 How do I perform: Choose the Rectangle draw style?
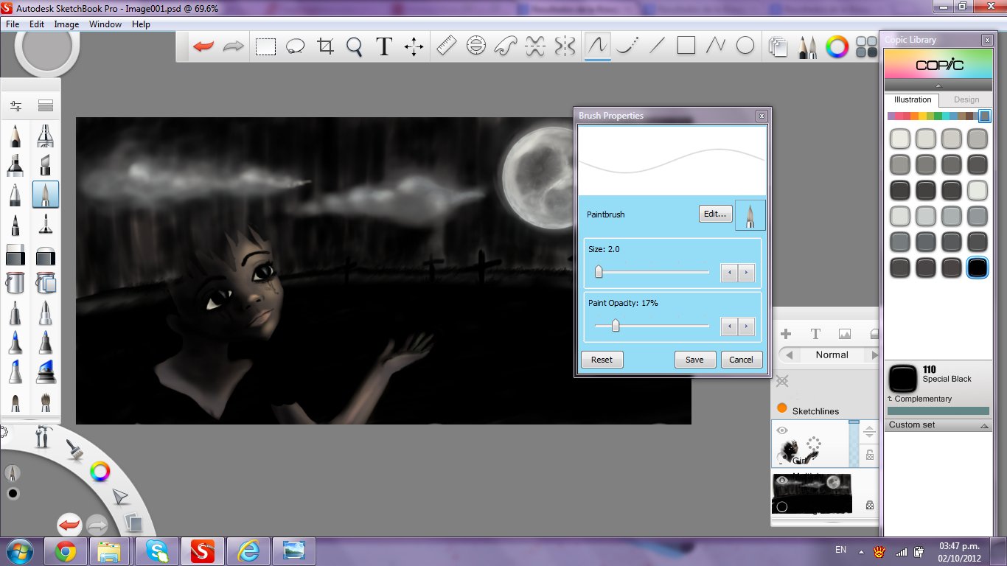(686, 46)
